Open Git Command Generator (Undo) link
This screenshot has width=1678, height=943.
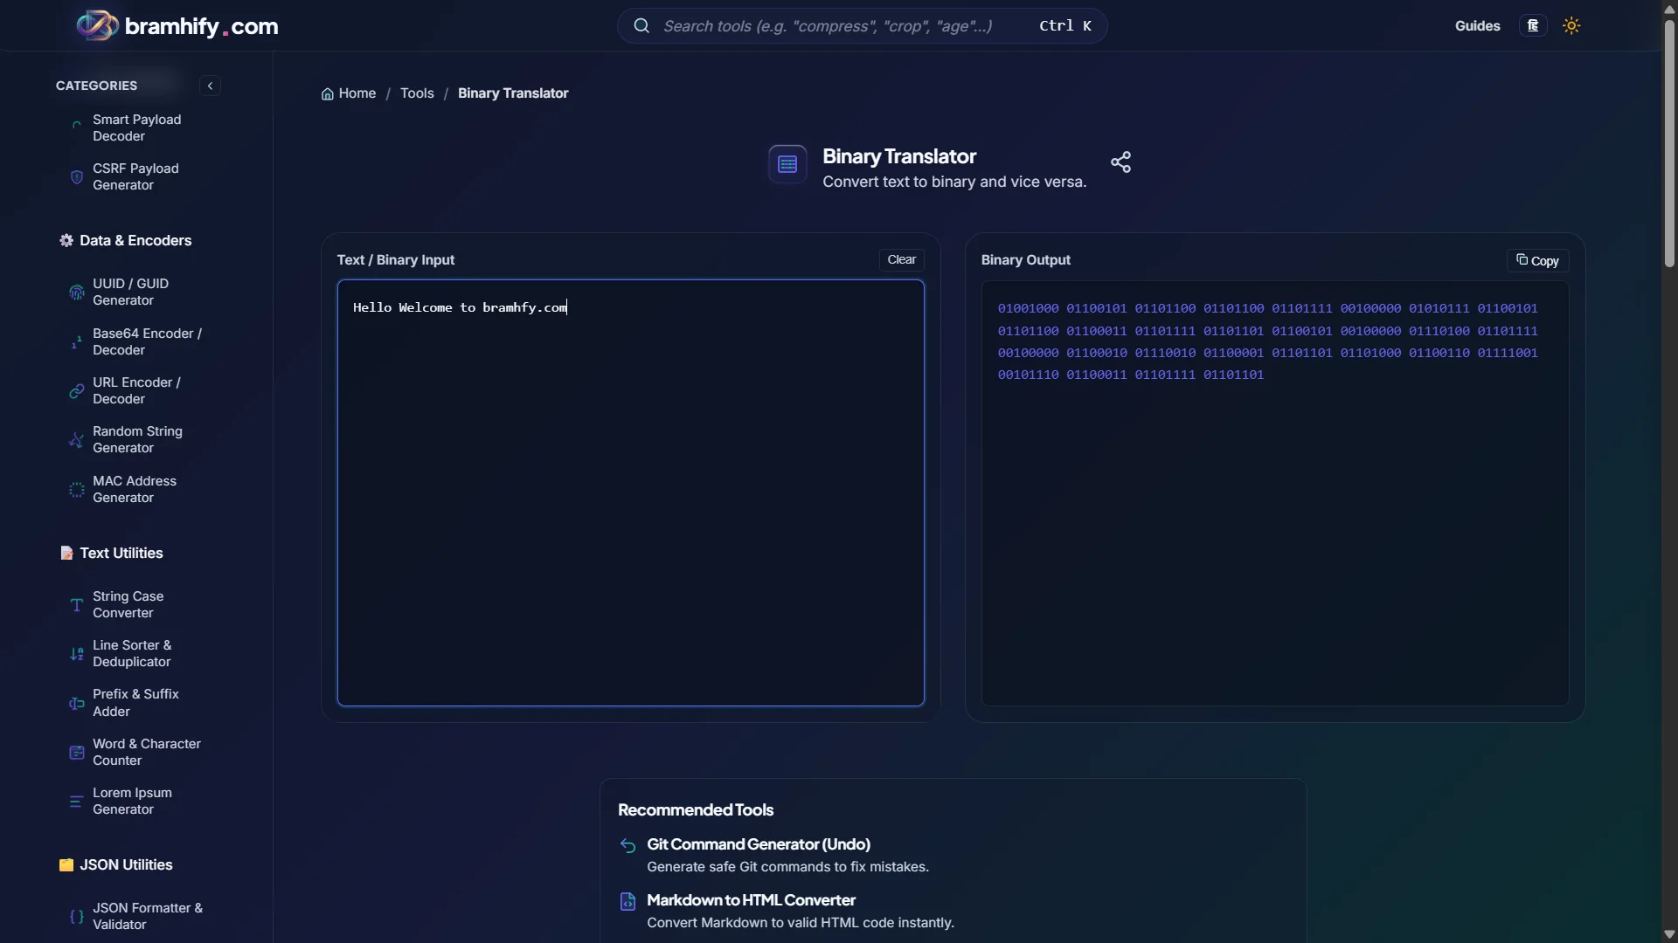(x=758, y=844)
